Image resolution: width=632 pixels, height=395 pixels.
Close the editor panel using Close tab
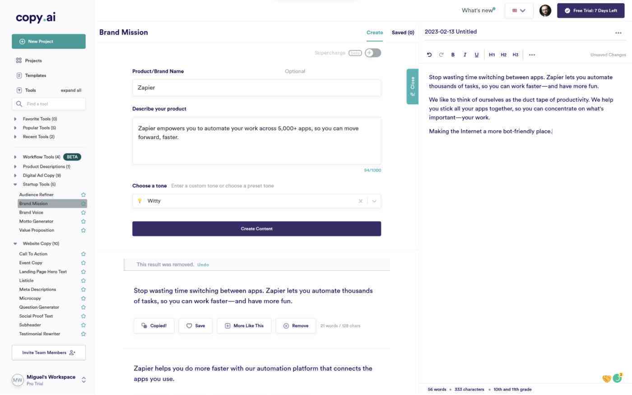coord(413,86)
